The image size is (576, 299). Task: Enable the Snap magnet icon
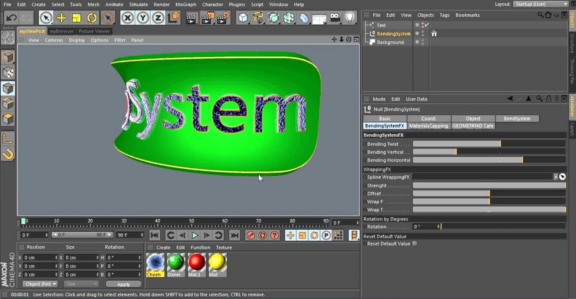coord(8,154)
